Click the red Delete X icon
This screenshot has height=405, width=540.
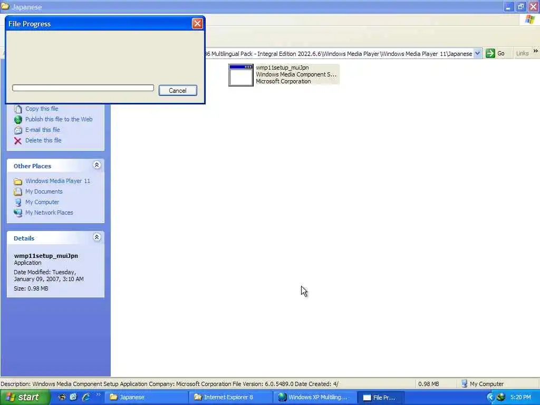click(x=18, y=140)
